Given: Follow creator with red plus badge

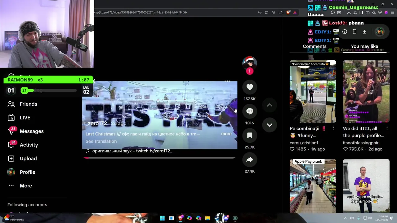Looking at the screenshot, I should pos(250,71).
